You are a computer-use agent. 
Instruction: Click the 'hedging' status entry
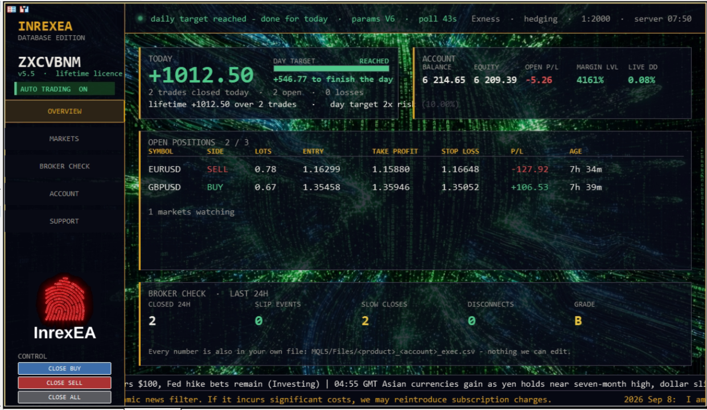pyautogui.click(x=541, y=19)
